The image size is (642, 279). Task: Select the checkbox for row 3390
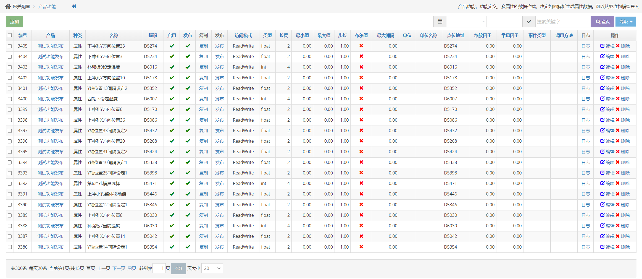[10, 205]
